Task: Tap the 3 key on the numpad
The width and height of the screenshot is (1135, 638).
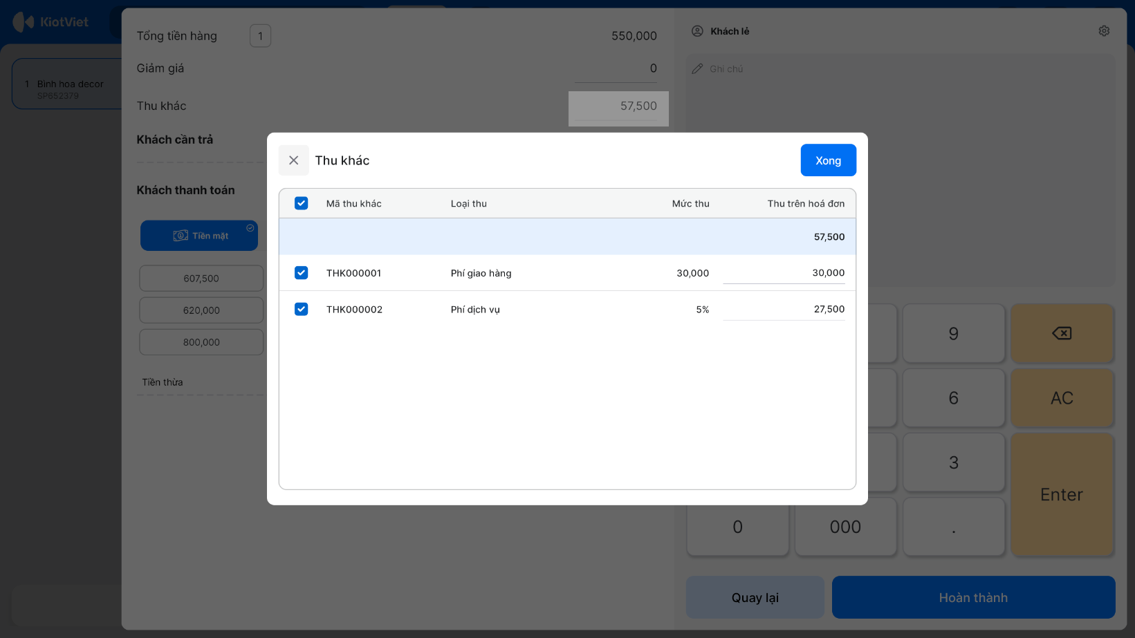Action: [954, 462]
